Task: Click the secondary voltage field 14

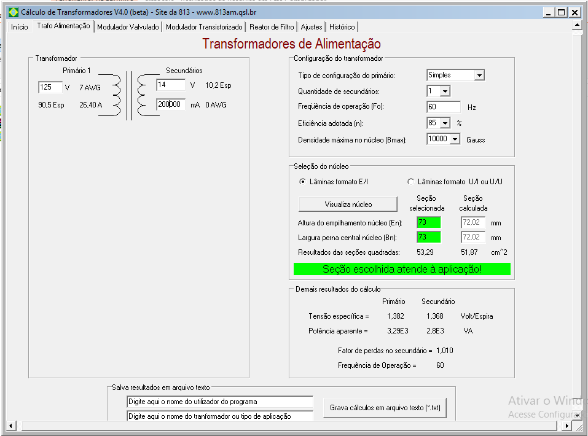Action: coord(171,85)
